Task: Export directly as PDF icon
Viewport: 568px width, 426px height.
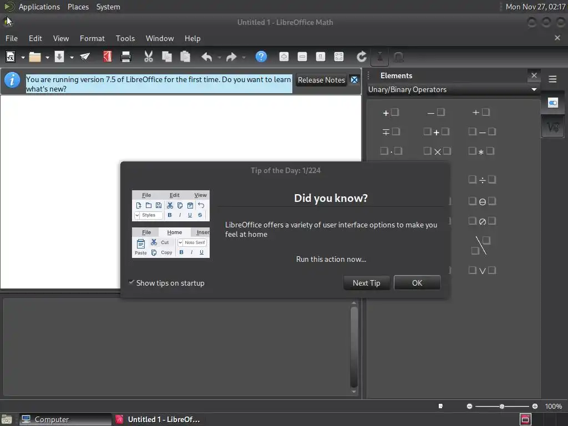Action: (x=107, y=57)
